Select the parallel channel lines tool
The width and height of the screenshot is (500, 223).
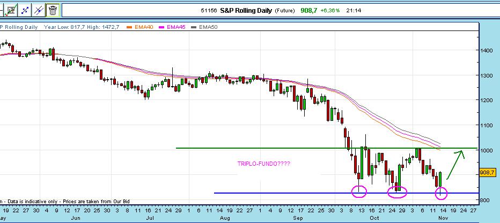click(39, 10)
